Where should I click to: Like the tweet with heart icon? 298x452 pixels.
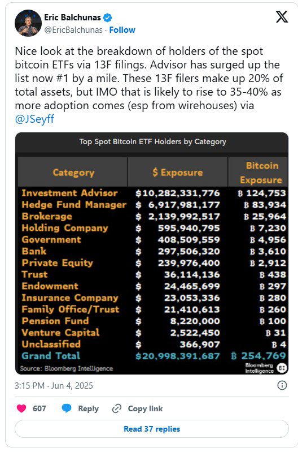click(x=21, y=408)
